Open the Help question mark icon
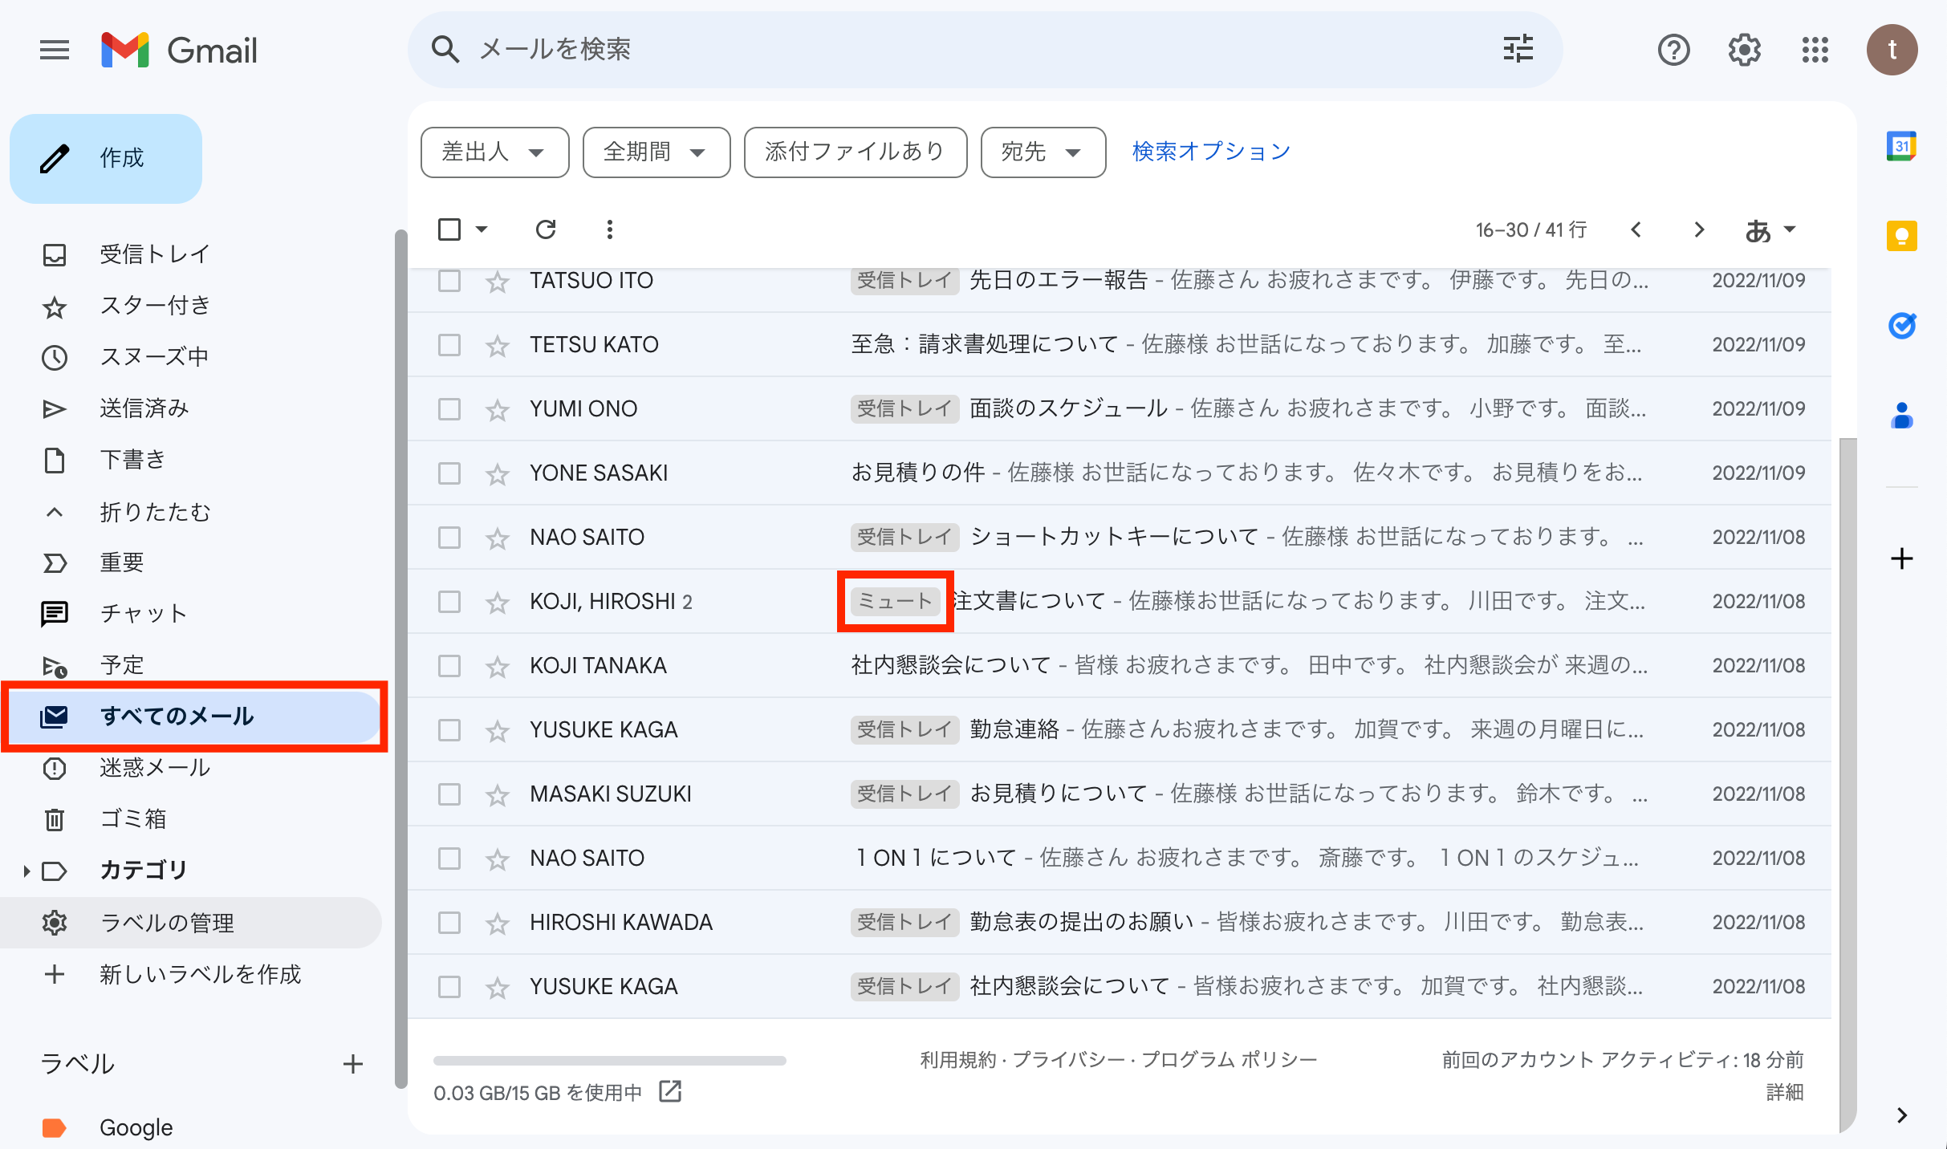The image size is (1947, 1149). pyautogui.click(x=1673, y=50)
